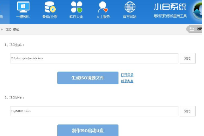Browse for the udisk.iso output path
The image size is (204, 136).
[x=188, y=58]
